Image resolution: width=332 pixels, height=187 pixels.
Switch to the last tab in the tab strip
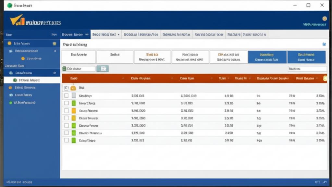247,34
